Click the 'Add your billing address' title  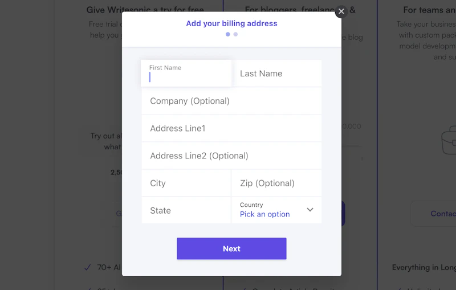pyautogui.click(x=231, y=23)
